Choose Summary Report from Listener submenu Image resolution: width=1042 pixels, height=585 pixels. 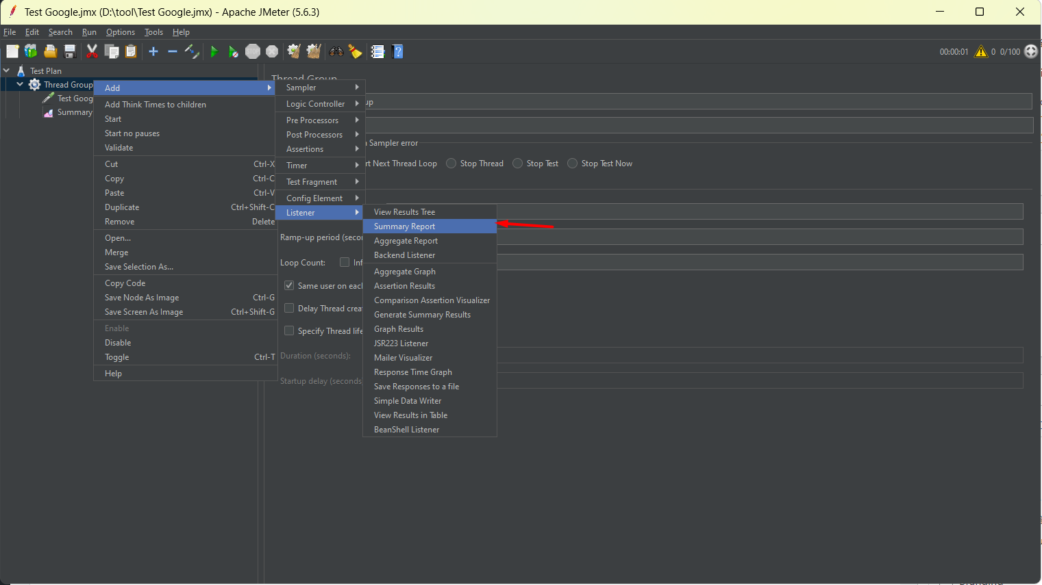click(x=404, y=226)
